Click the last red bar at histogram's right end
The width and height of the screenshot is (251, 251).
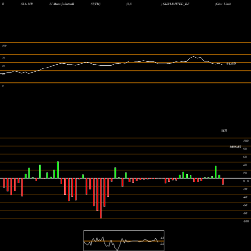(223, 181)
